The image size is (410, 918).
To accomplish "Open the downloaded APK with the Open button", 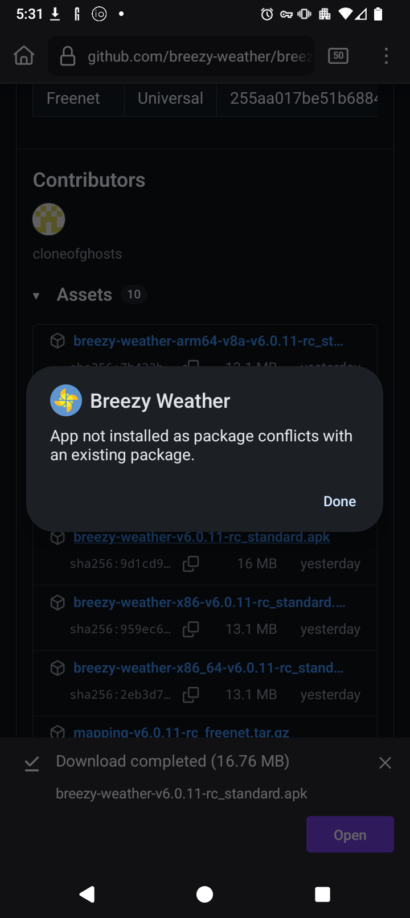I will point(350,835).
